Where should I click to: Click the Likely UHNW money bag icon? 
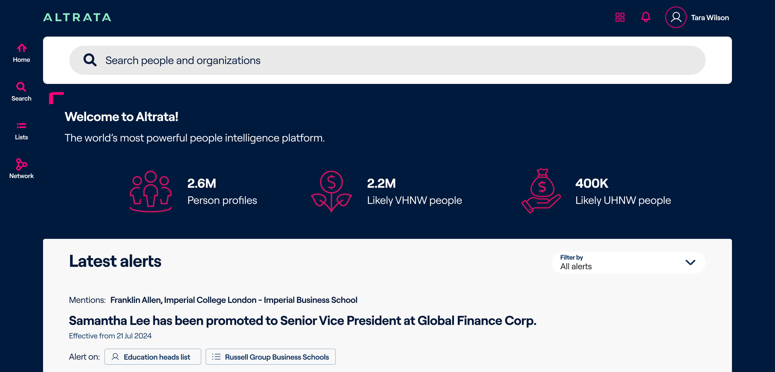(x=541, y=191)
